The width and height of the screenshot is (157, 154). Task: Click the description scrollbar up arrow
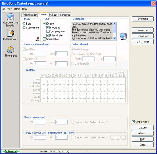[115, 24]
